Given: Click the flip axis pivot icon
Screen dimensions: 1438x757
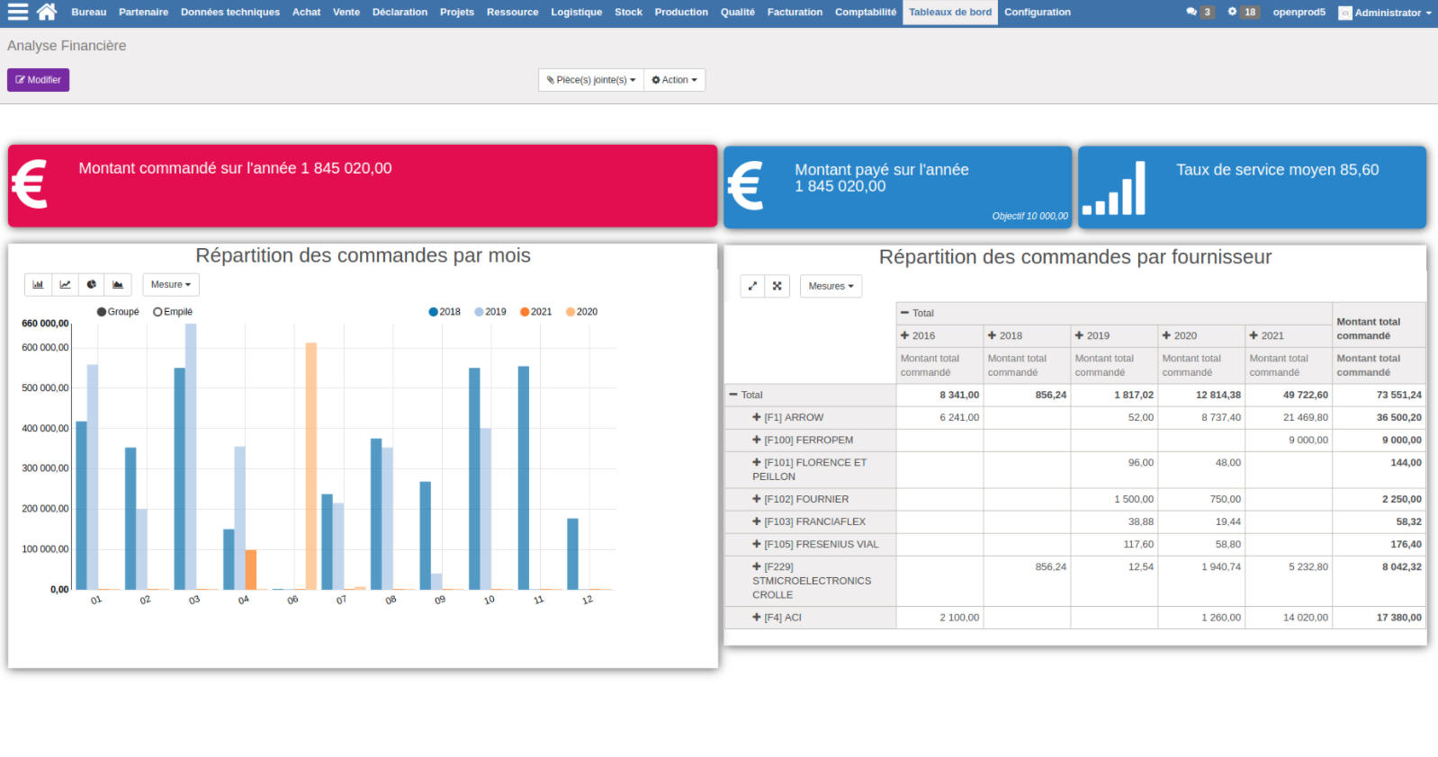Looking at the screenshot, I should [x=777, y=286].
